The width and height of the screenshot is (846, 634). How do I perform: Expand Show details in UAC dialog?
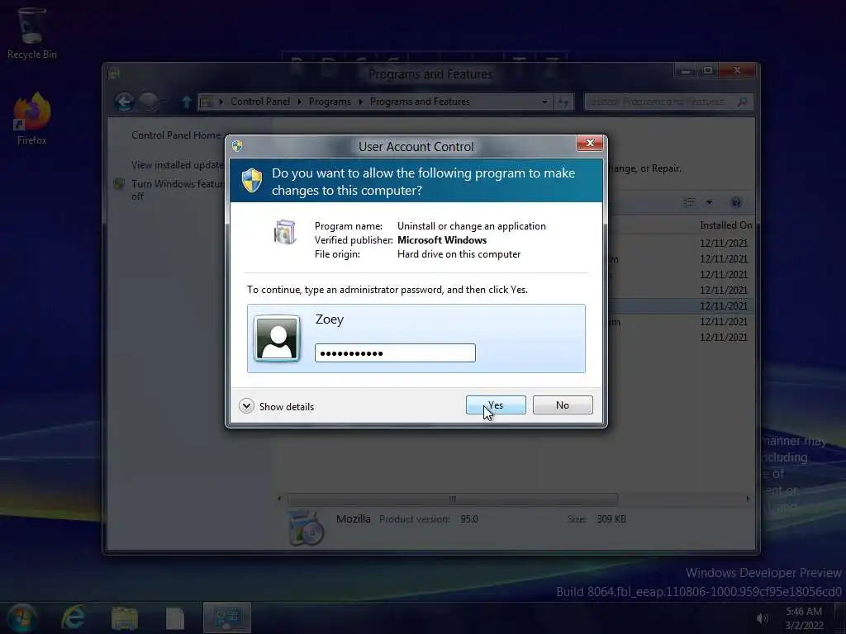pyautogui.click(x=276, y=406)
